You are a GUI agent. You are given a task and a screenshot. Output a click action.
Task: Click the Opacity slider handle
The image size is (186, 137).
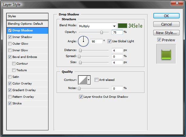coord(101,32)
